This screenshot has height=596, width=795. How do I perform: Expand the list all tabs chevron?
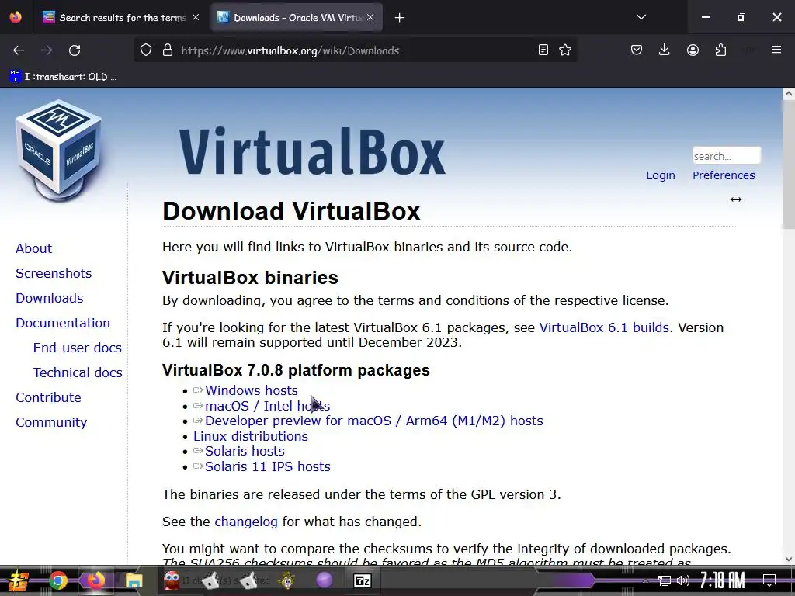[x=641, y=17]
